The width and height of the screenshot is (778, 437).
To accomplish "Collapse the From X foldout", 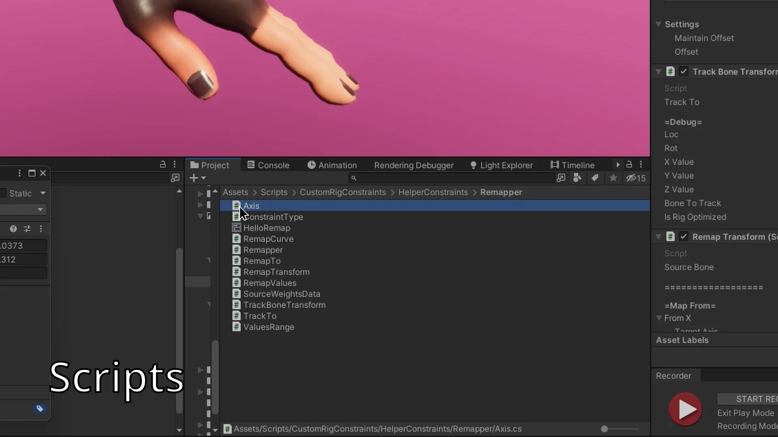I will (659, 318).
